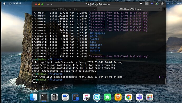The image size is (182, 103).
Task: Click 'Screenshot from 2022-03-03 21-24-53.png' filename
Action: [x=118, y=24]
